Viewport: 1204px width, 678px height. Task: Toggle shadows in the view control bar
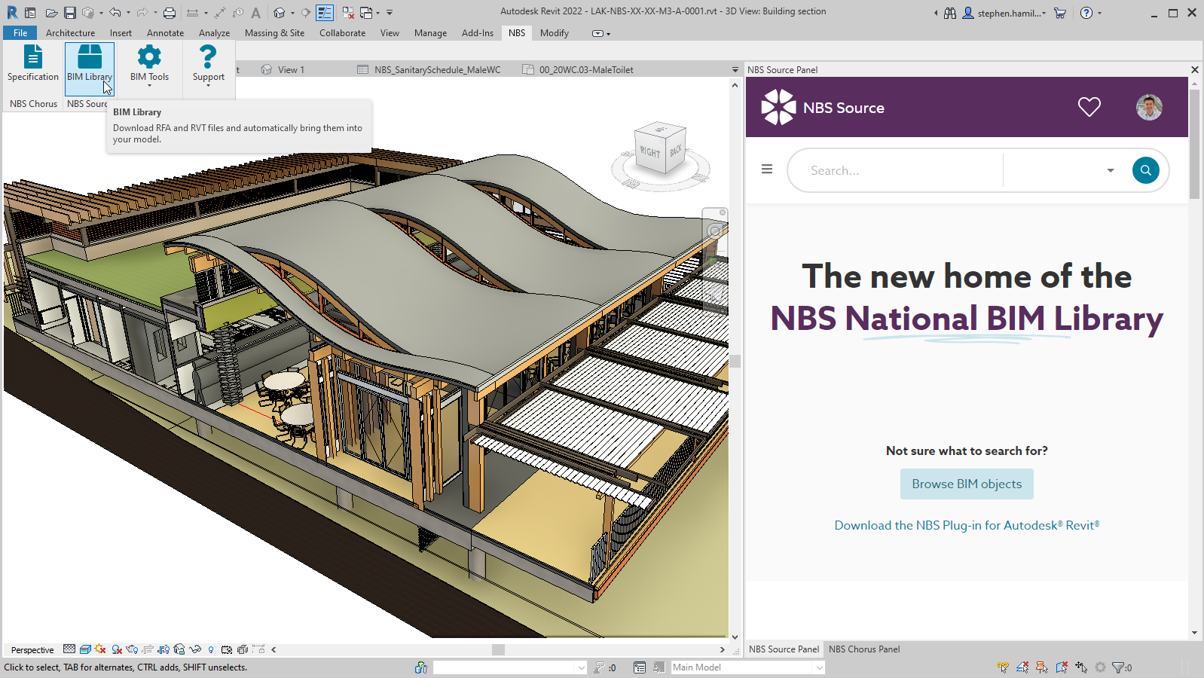tap(117, 649)
